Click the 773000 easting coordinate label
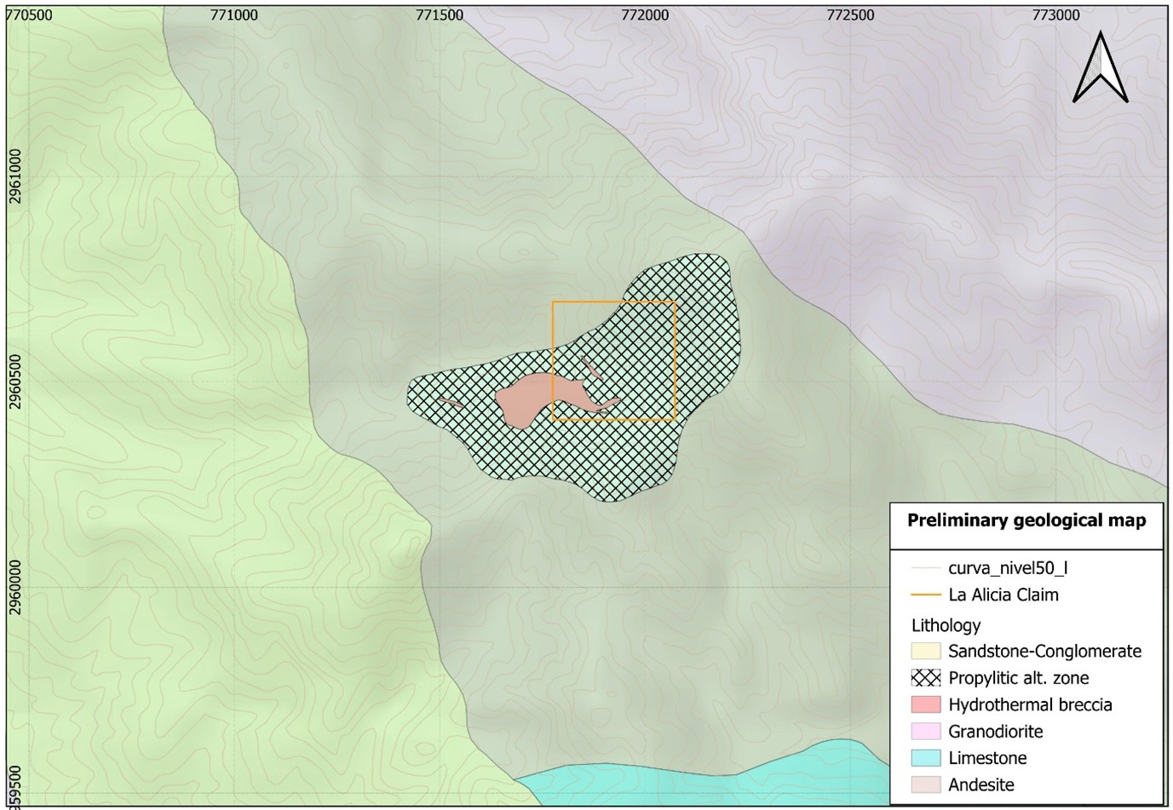Image resolution: width=1173 pixels, height=810 pixels. coord(1055,14)
